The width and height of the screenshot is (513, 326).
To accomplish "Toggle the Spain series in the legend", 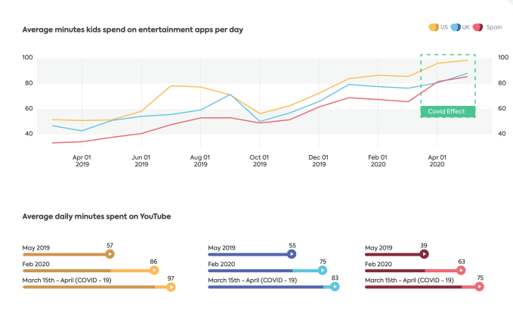I will pyautogui.click(x=487, y=27).
